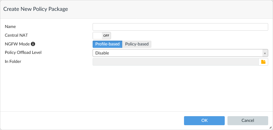
Task: Open the Policy Offload Level dropdown
Action: click(180, 53)
